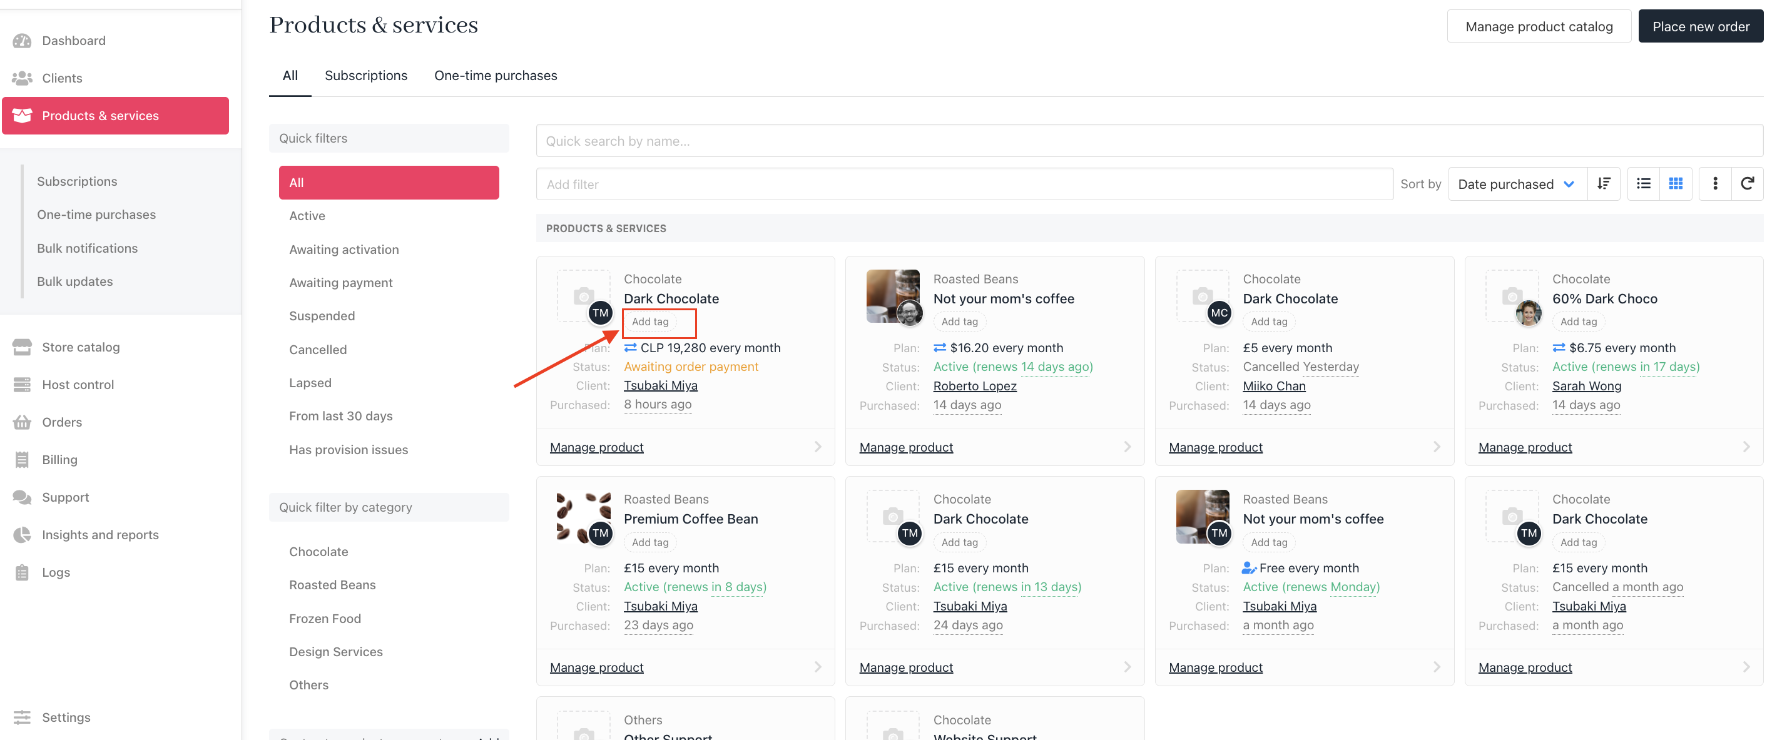Click Manage product catalog button
Screen dimensions: 1787x740
point(1539,26)
